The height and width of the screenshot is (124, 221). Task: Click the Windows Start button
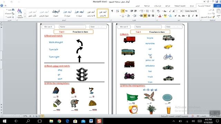pyautogui.click(x=4, y=121)
